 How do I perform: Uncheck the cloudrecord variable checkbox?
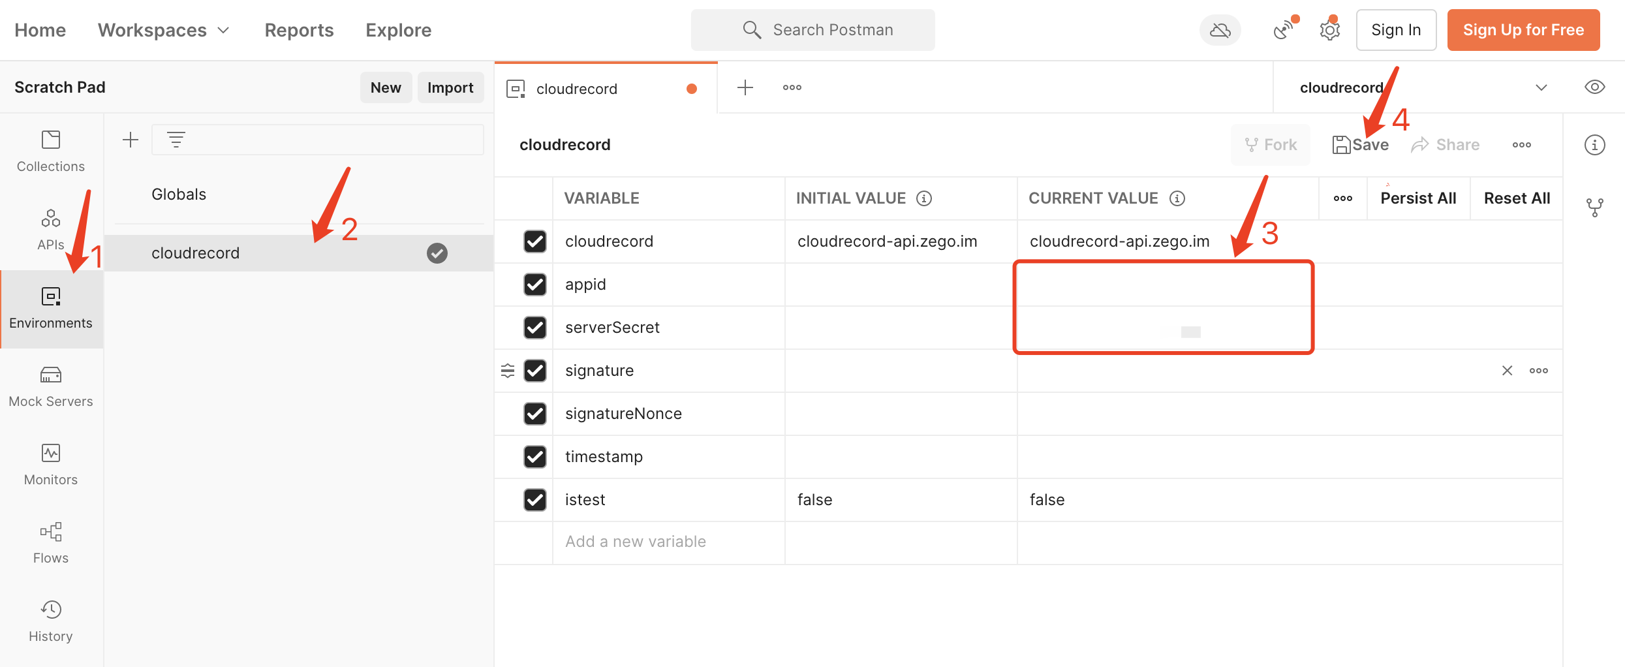535,241
